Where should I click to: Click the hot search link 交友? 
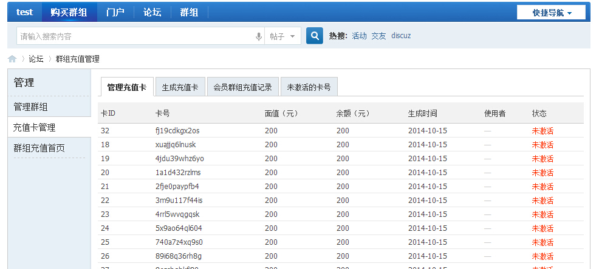click(378, 36)
